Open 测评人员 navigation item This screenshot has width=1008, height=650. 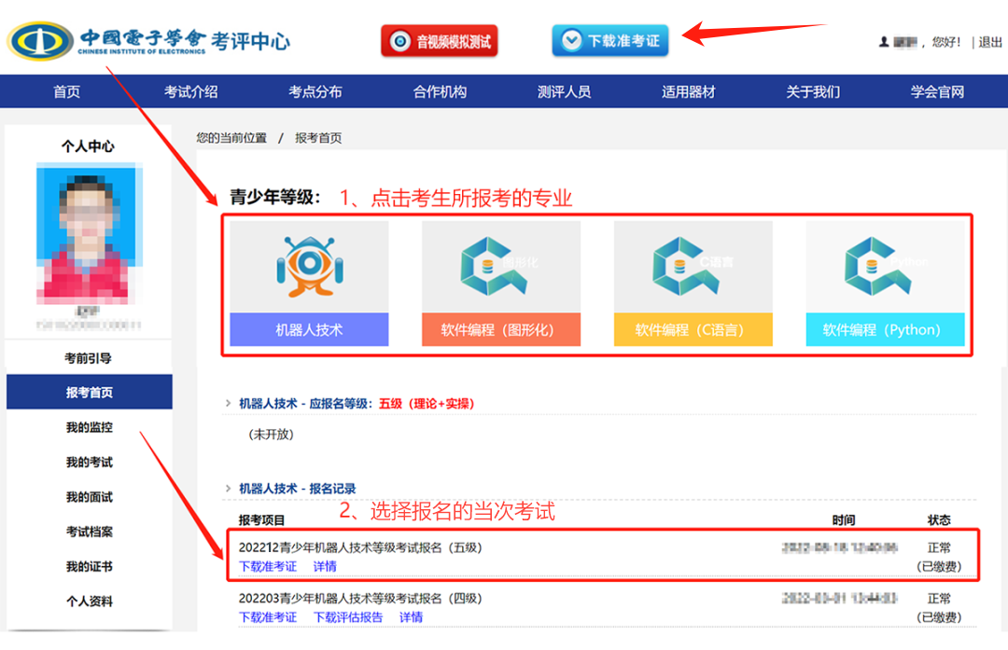point(564,91)
